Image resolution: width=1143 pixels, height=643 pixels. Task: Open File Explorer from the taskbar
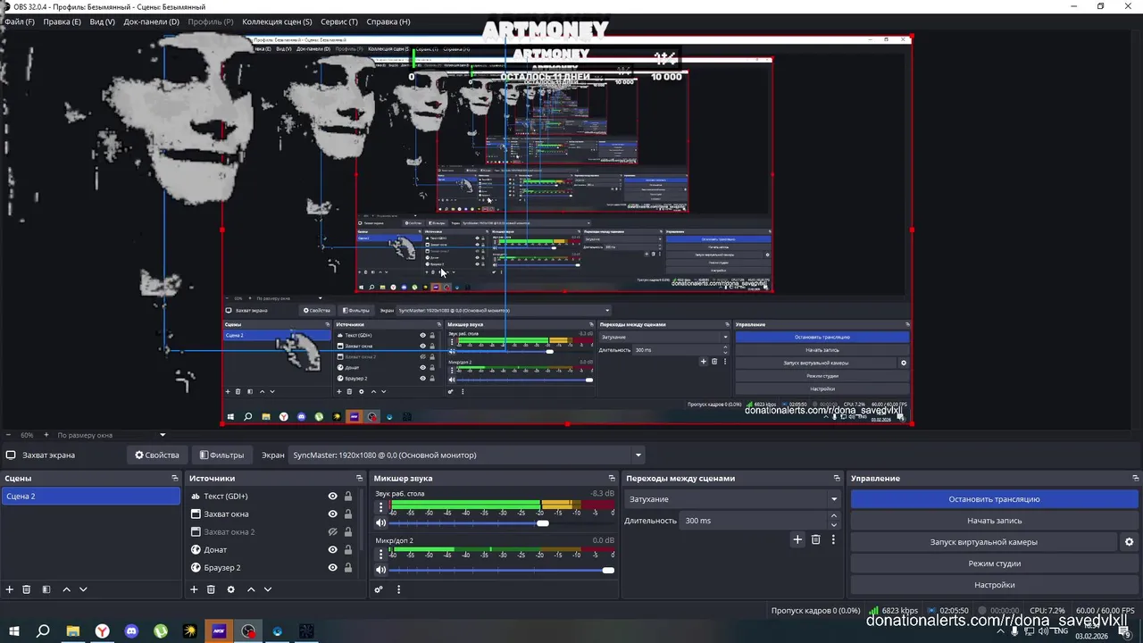click(x=73, y=631)
